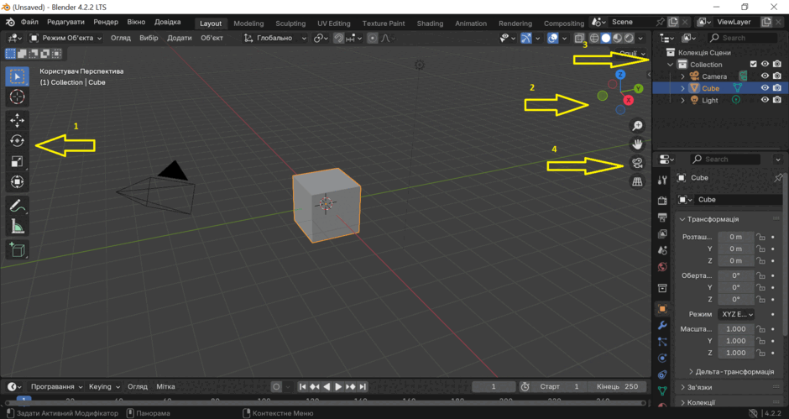Open the Global transform orientation dropdown
The image size is (789, 419).
tap(274, 38)
